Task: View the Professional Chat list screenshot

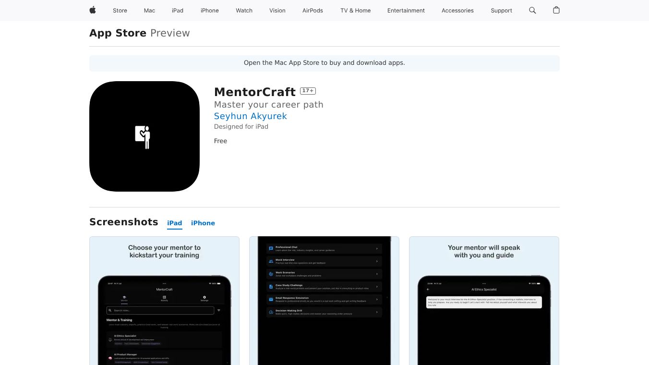Action: pos(324,301)
